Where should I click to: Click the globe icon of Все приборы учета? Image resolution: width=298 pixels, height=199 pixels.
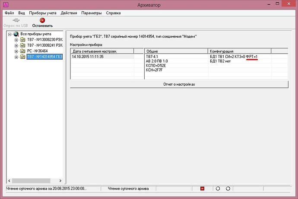(16, 34)
